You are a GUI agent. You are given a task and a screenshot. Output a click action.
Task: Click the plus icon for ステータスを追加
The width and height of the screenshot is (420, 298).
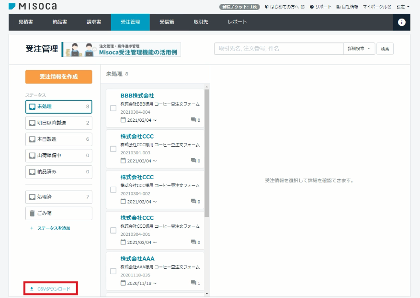point(32,228)
